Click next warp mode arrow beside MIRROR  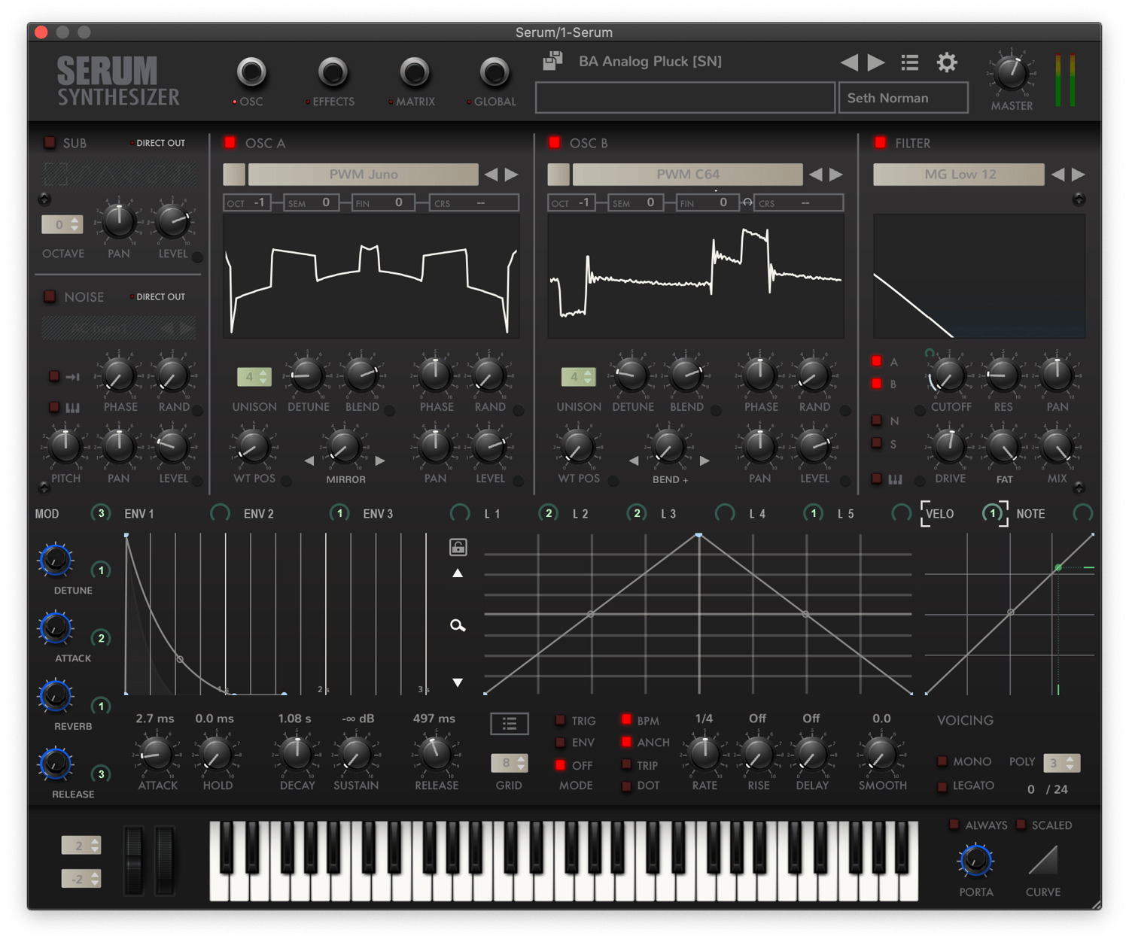point(380,460)
